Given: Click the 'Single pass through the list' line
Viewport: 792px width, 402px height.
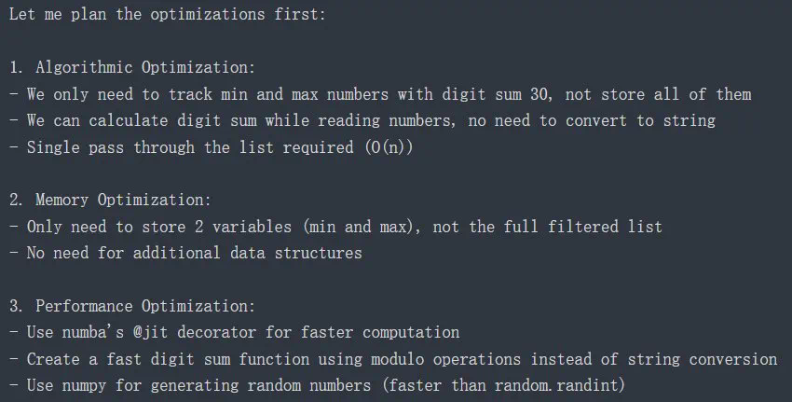Looking at the screenshot, I should 184,147.
